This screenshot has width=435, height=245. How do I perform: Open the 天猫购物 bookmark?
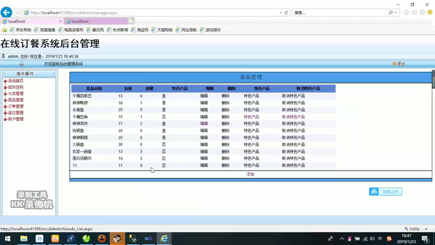tap(162, 30)
